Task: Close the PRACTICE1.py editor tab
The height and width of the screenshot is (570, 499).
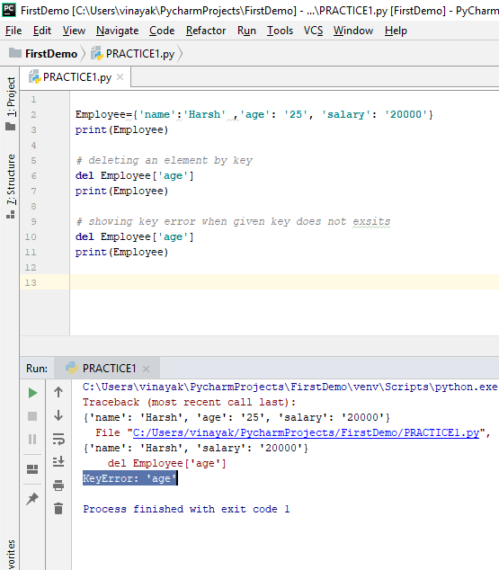Action: coord(120,77)
